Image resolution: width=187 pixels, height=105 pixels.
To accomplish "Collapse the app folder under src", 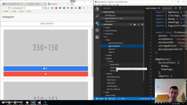I will (x=108, y=40).
